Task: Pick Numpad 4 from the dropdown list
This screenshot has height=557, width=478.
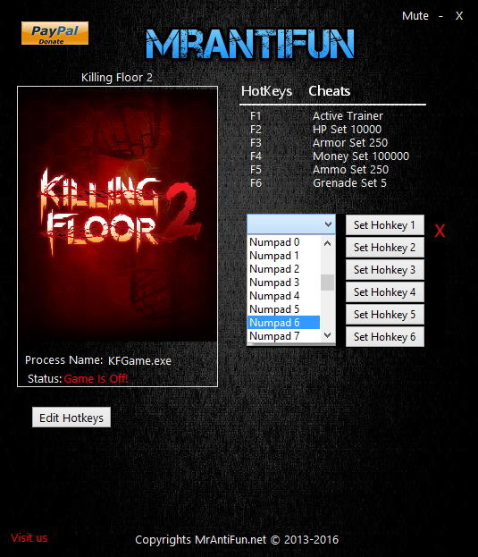Action: 283,296
